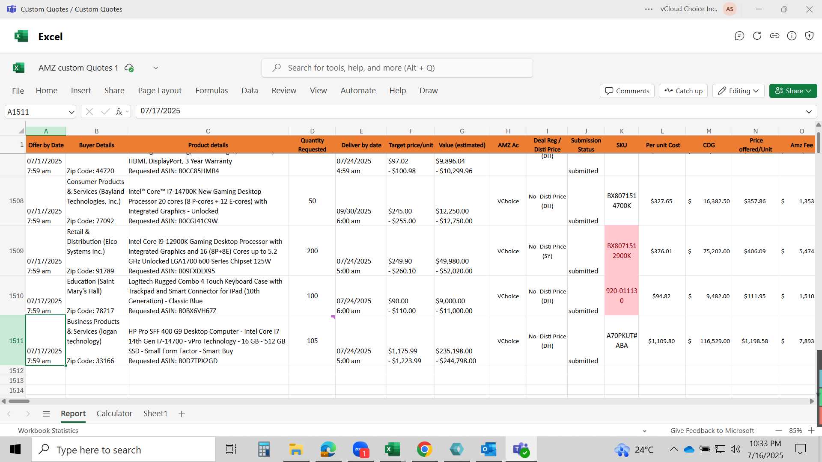Select row 1509 header
822x462 pixels.
(x=13, y=251)
